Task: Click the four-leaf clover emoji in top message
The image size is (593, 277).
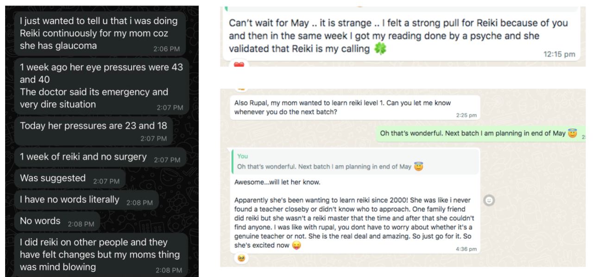Action: click(x=380, y=48)
